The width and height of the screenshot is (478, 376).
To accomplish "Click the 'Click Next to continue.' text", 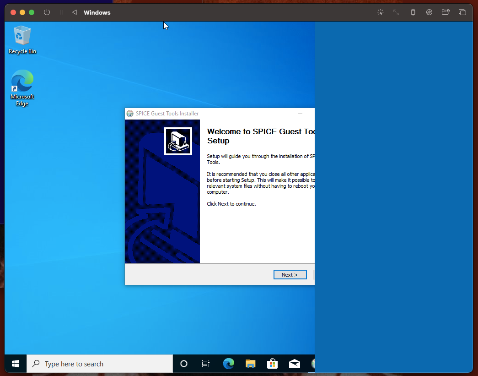I will [231, 204].
